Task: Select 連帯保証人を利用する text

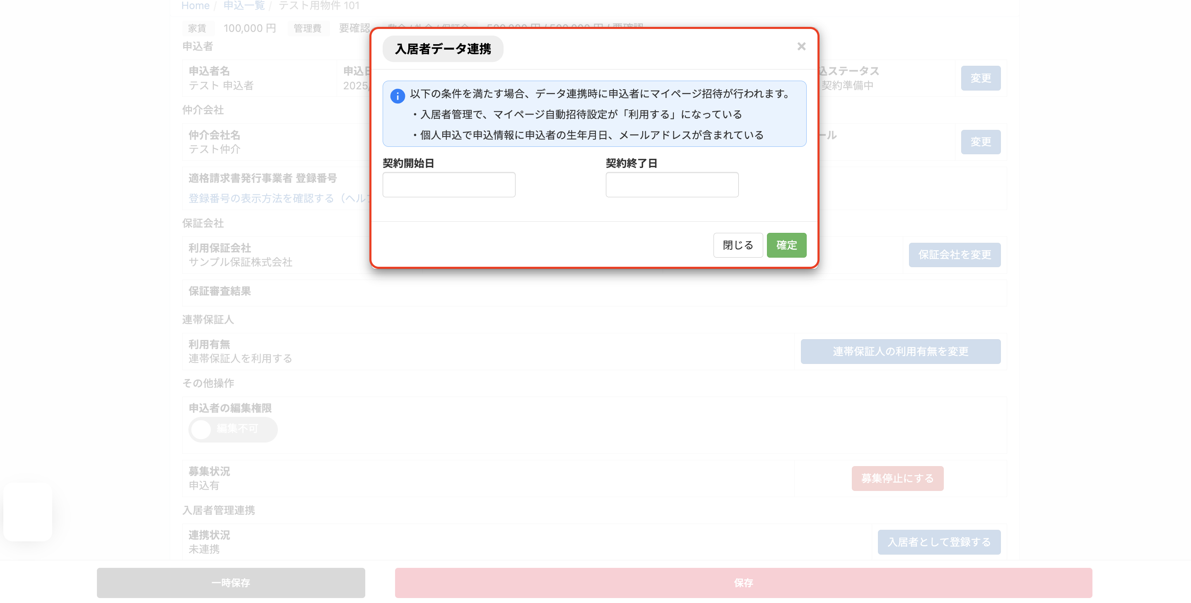Action: point(241,359)
